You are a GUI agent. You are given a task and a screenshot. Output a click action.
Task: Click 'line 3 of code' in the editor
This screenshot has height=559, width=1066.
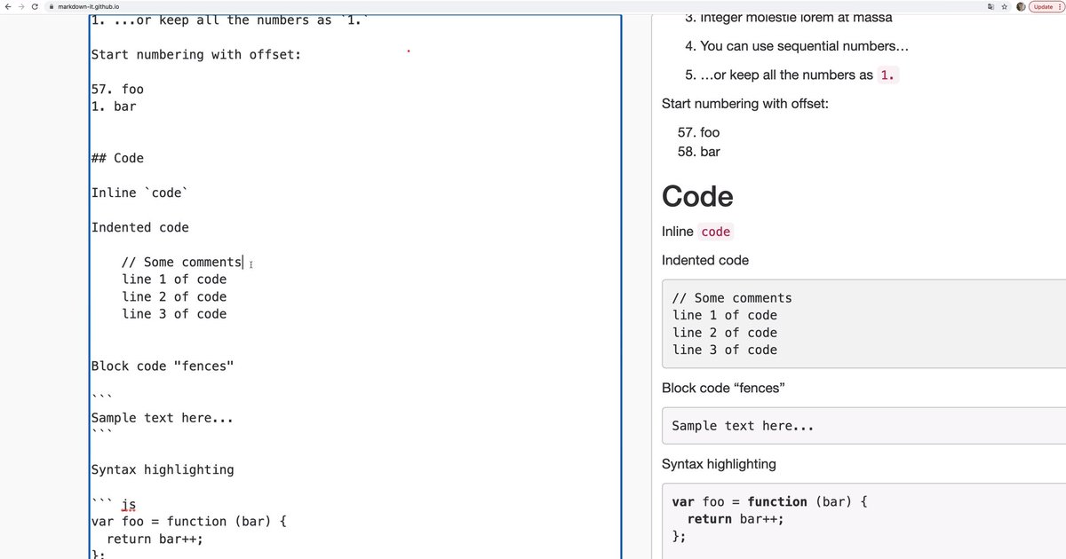pos(174,314)
